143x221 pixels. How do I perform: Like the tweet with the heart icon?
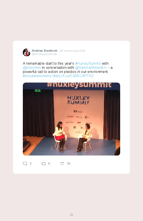[62, 163]
